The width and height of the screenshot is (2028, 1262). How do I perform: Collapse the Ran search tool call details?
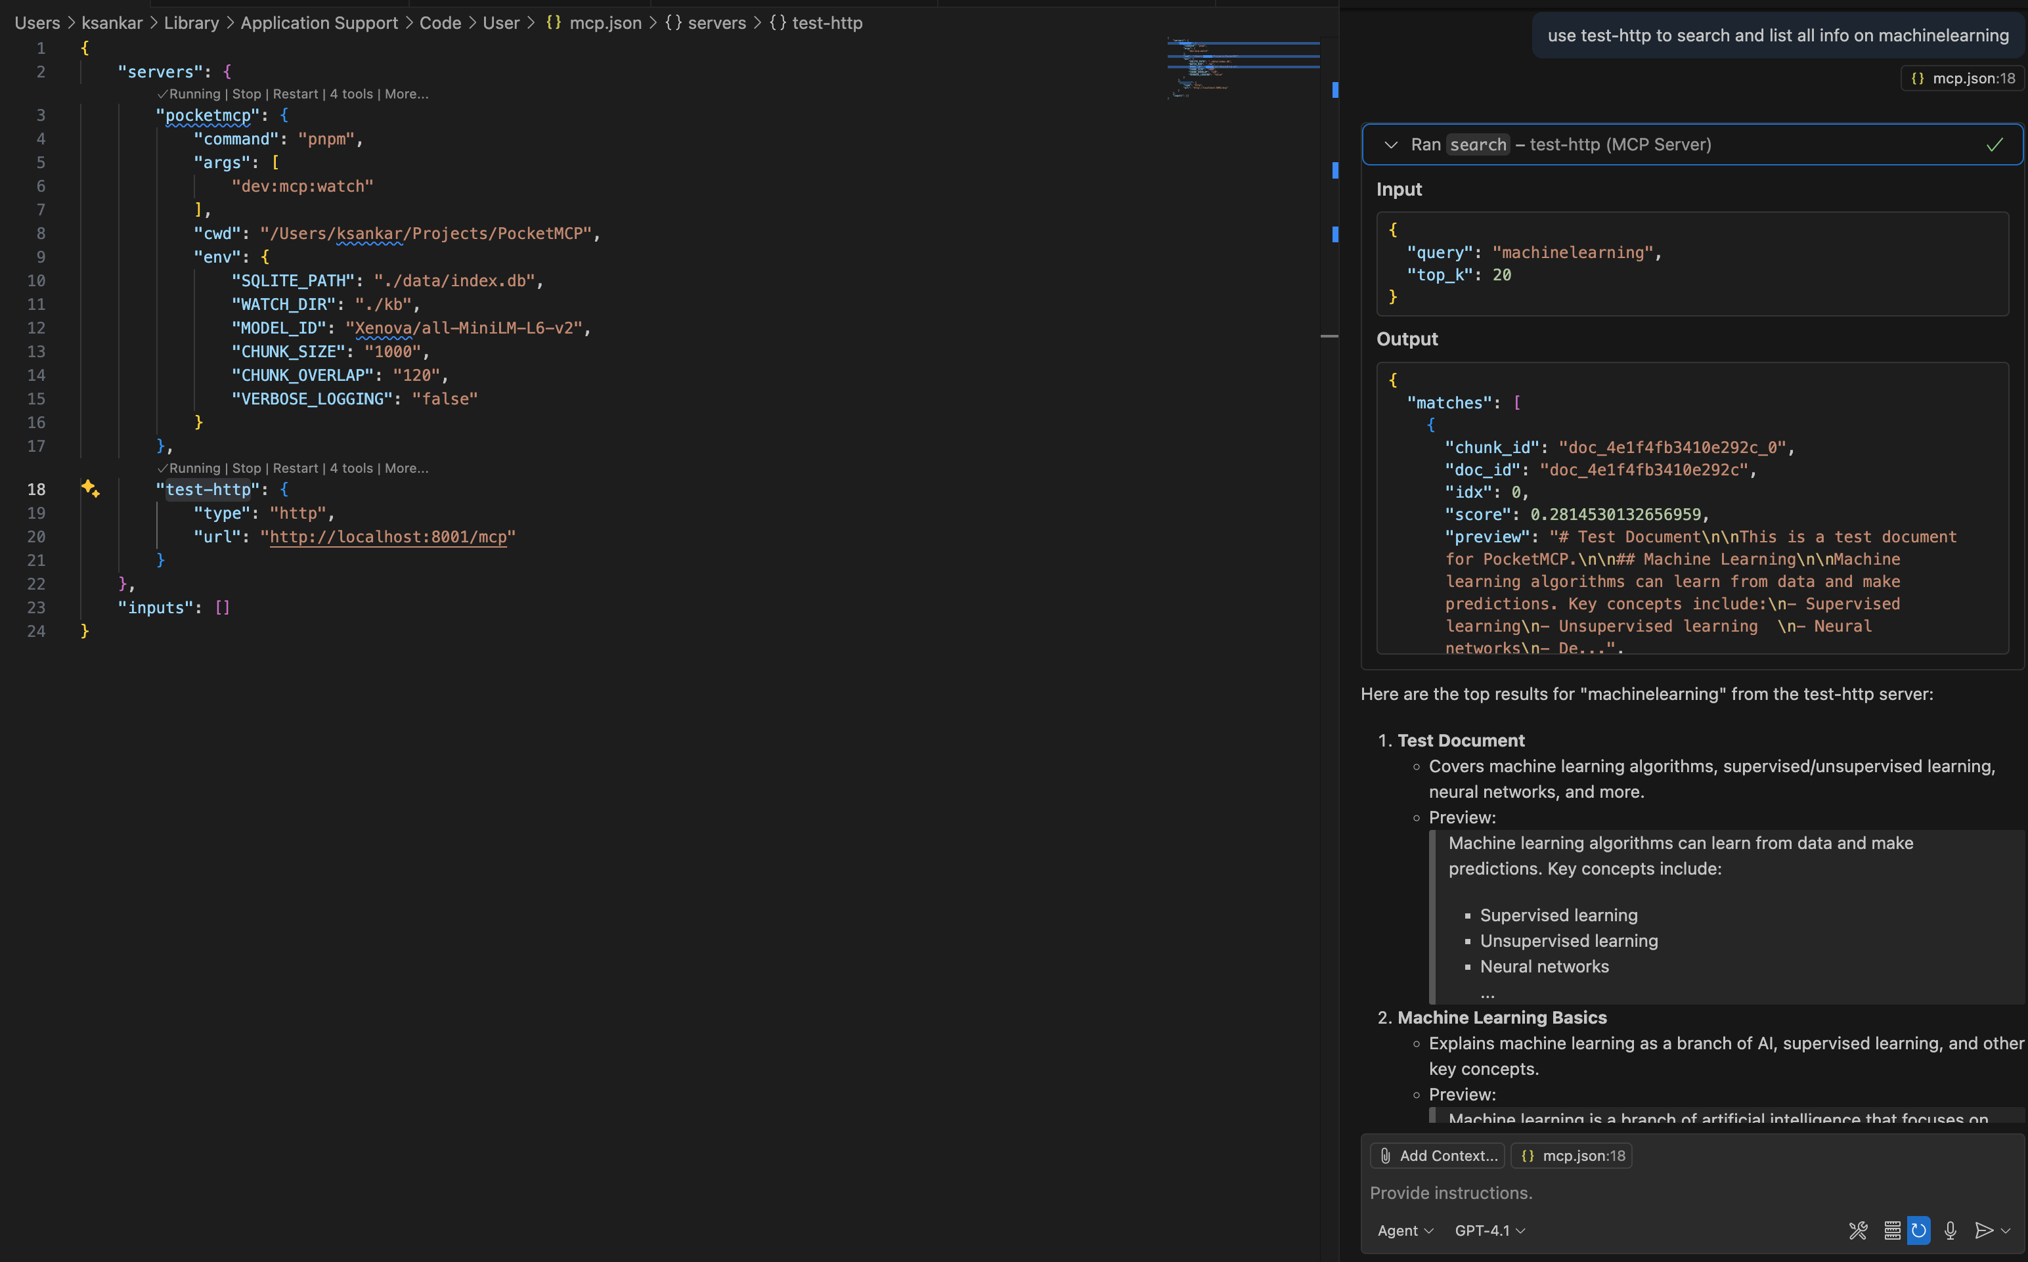coord(1392,144)
